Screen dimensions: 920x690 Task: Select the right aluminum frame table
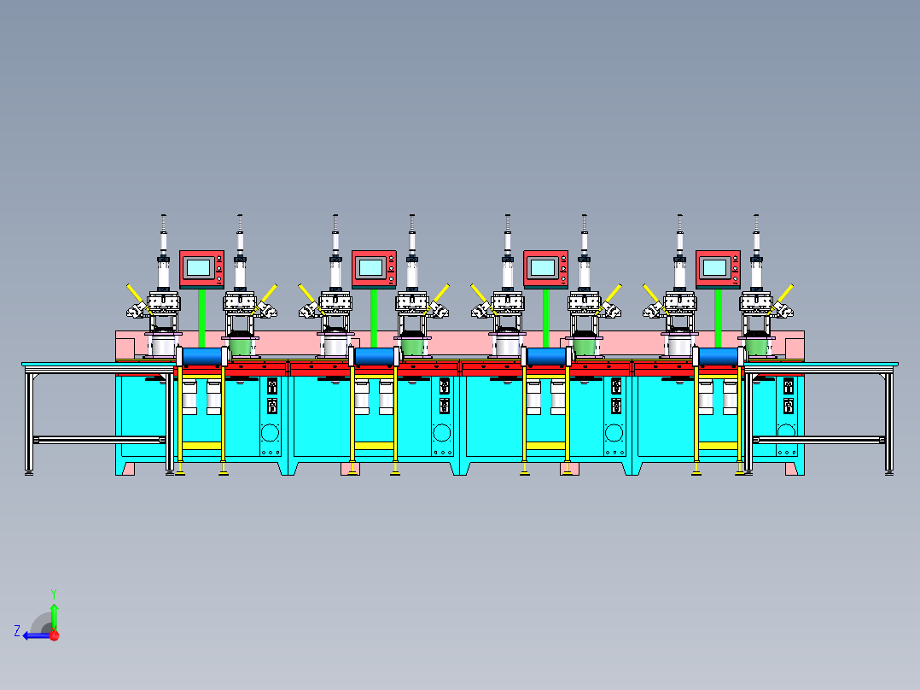pos(821,418)
